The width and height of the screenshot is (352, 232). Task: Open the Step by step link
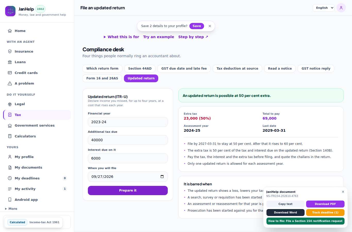click(193, 37)
